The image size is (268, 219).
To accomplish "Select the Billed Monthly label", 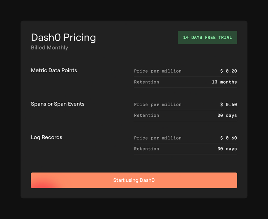I will (49, 47).
